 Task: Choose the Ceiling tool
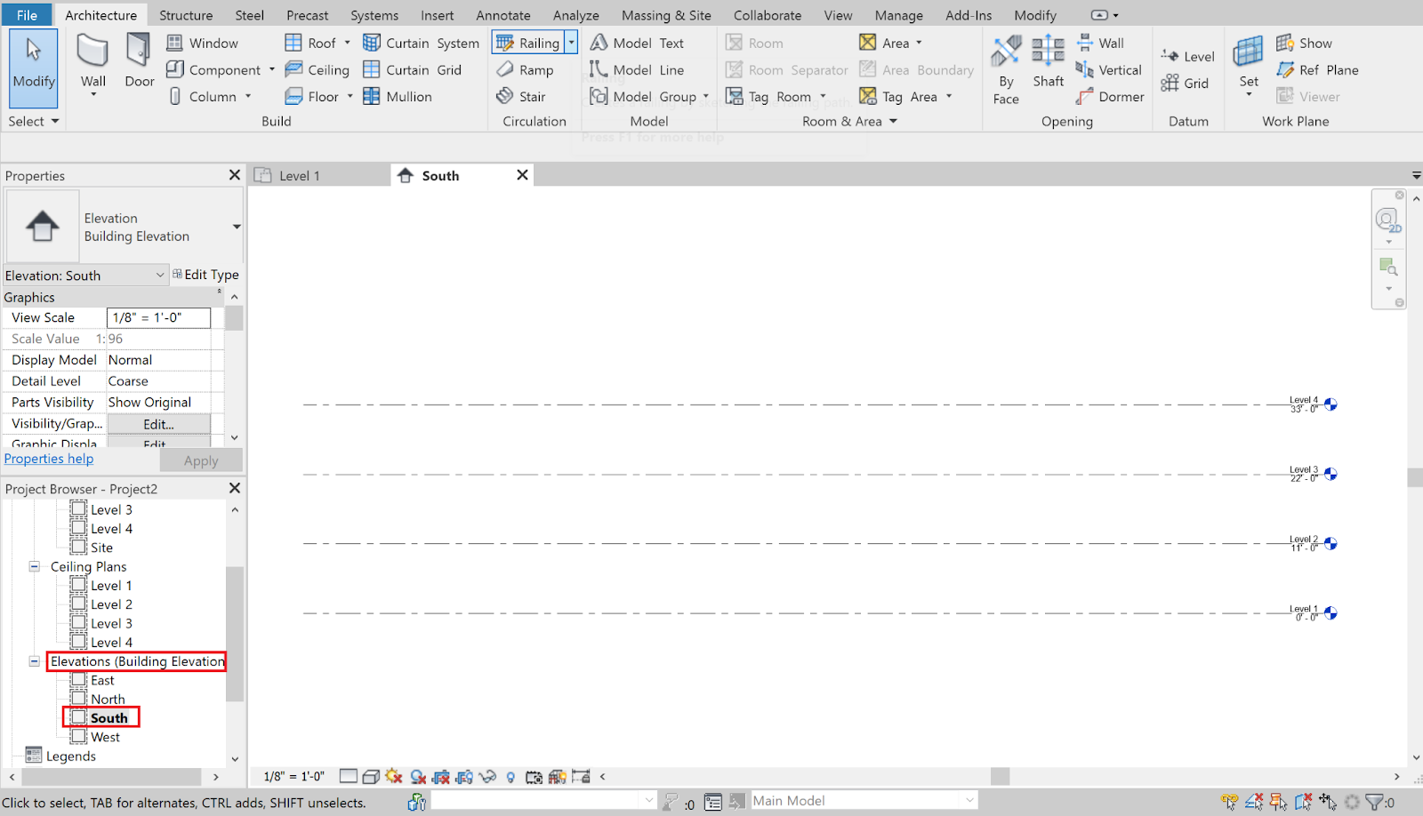[317, 69]
